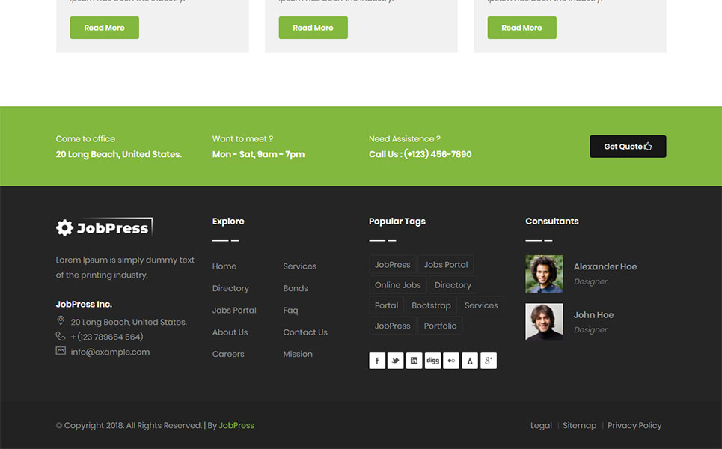The height and width of the screenshot is (449, 722).
Task: Open the Google Plus social icon
Action: 489,361
